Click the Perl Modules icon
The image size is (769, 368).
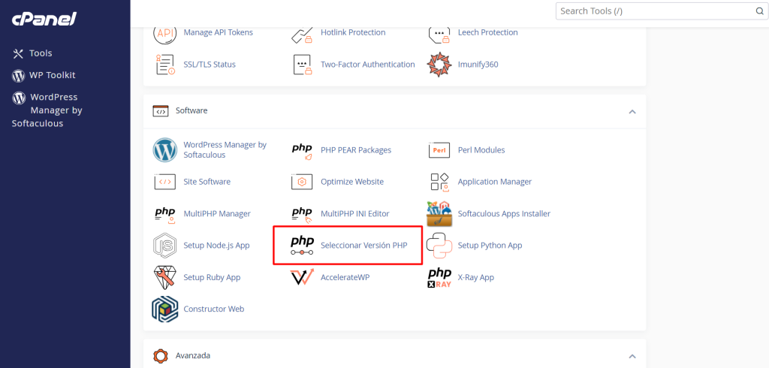pyautogui.click(x=439, y=150)
